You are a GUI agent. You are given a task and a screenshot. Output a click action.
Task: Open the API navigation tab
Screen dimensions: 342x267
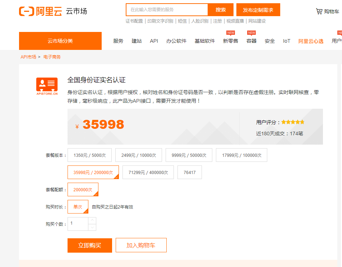pos(154,41)
